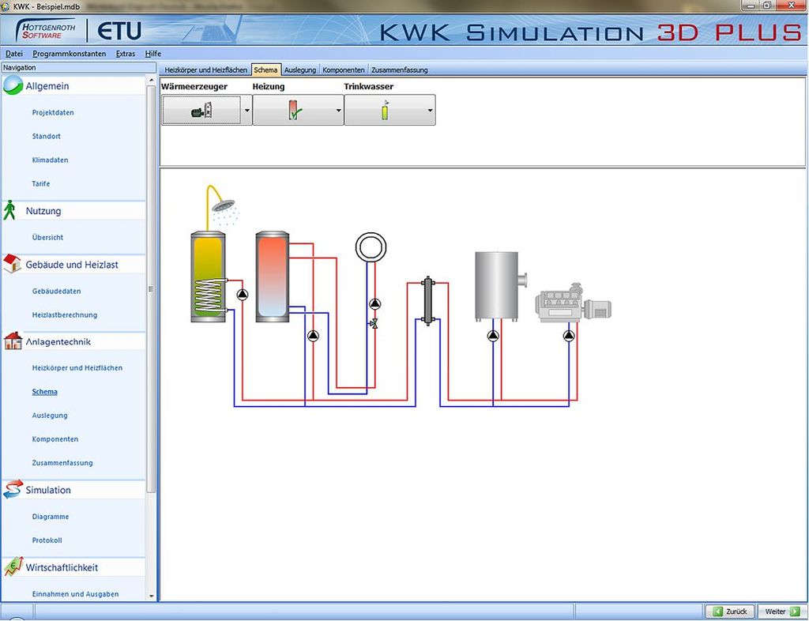Go back with the Zurück button

coord(730,612)
